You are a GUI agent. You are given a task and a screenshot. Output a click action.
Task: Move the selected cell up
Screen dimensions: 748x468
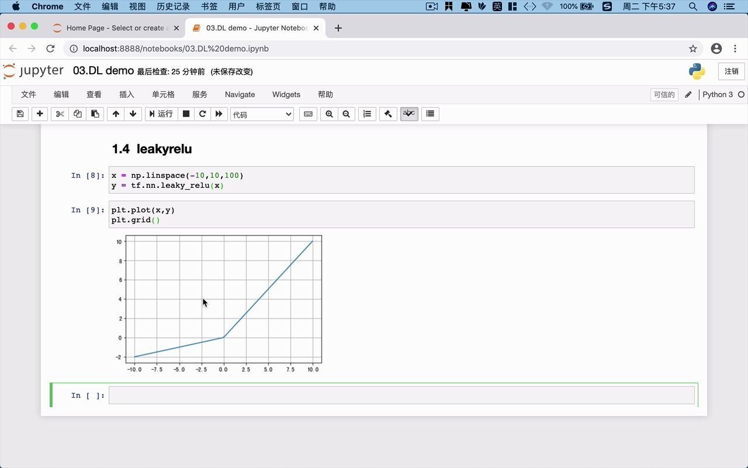116,114
